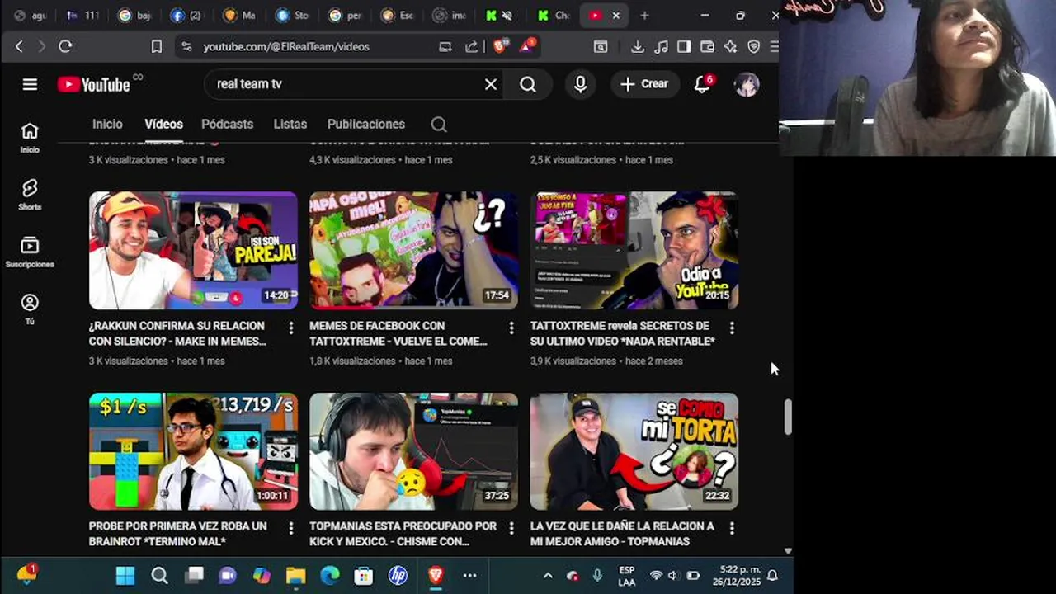This screenshot has width=1056, height=594.
Task: Open the notifications bell on YouTube
Action: point(702,84)
